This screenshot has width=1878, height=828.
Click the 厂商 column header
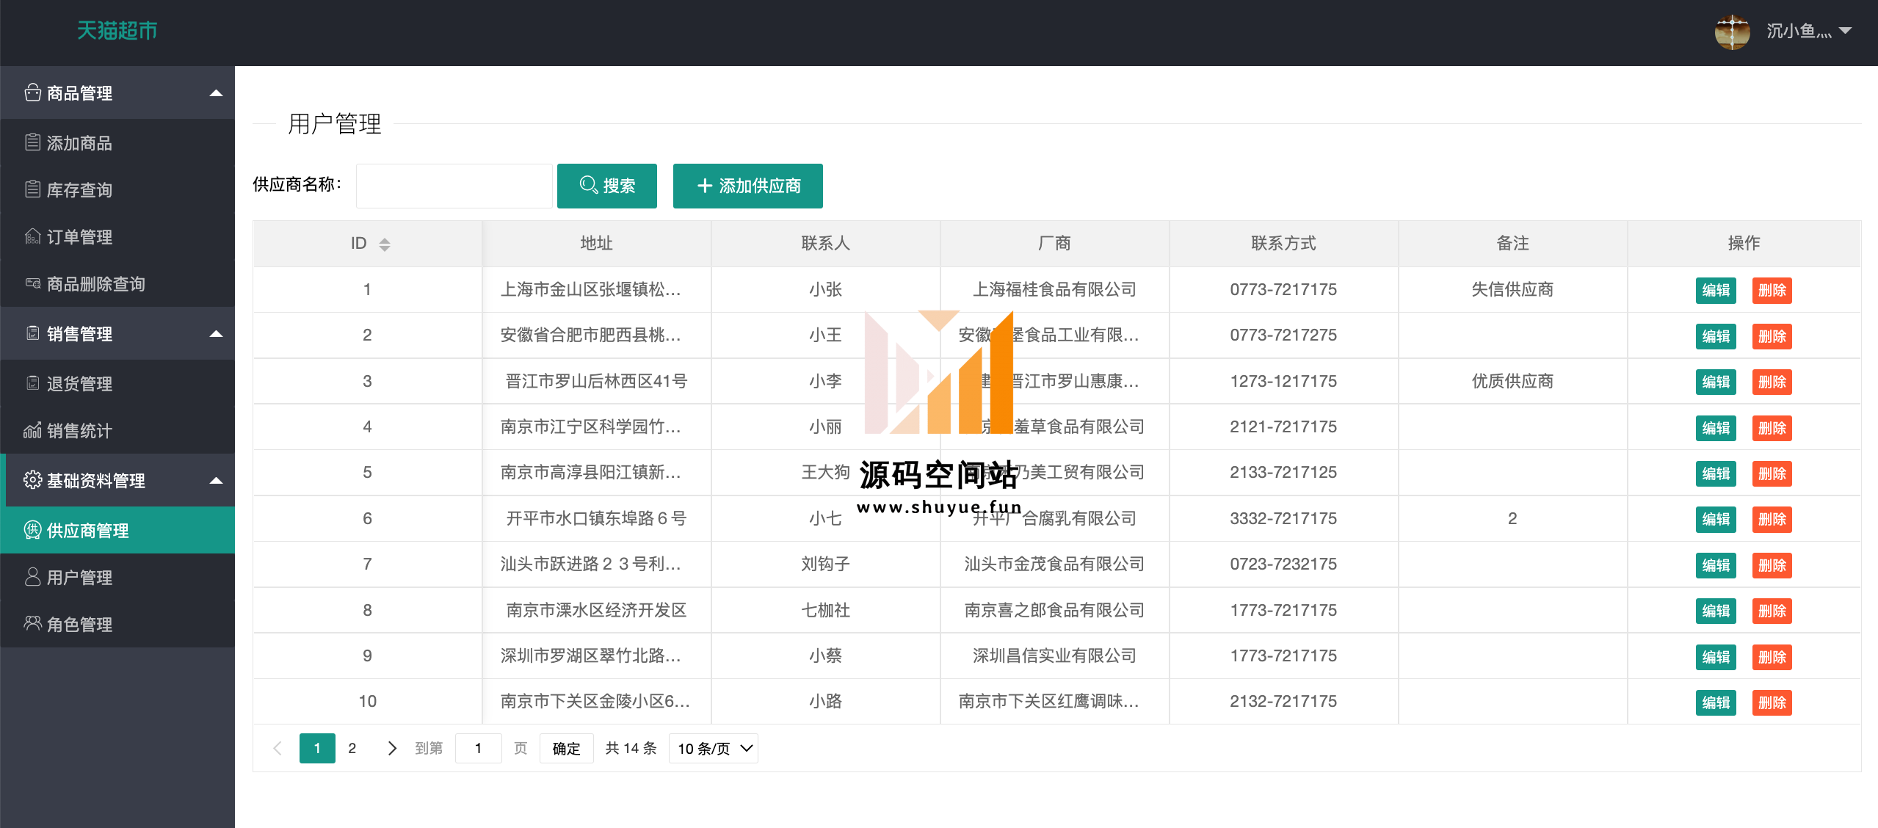(x=1054, y=243)
